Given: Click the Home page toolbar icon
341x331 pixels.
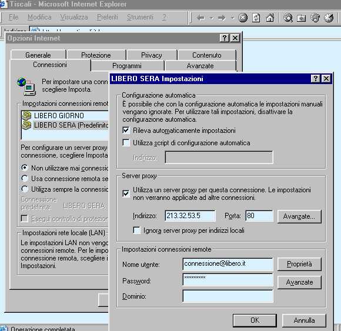Looking at the screenshot, I should click(x=270, y=18).
